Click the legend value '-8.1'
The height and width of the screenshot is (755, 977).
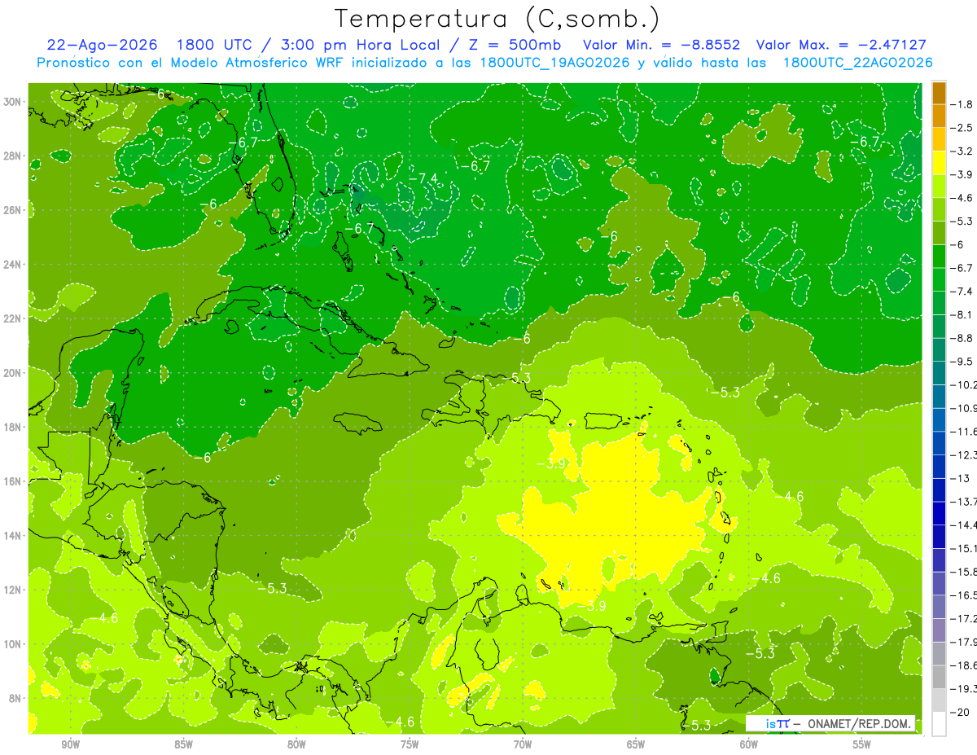(x=962, y=314)
